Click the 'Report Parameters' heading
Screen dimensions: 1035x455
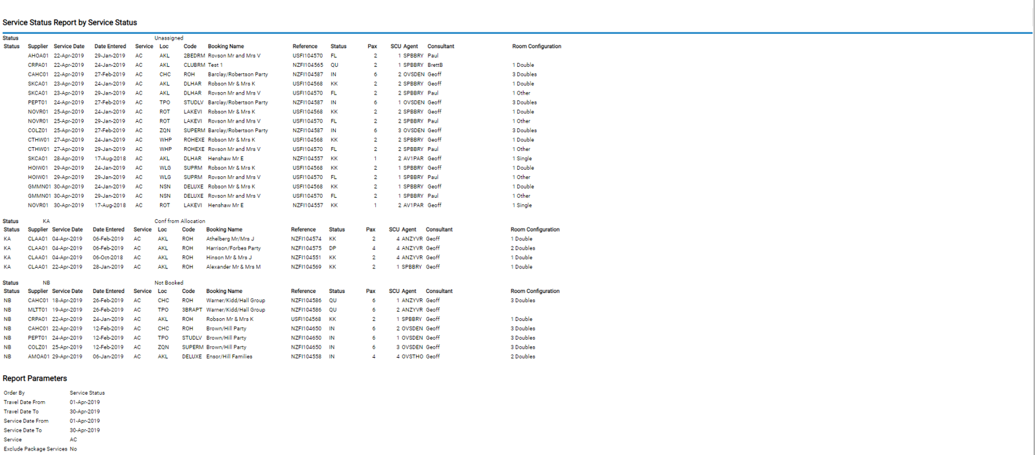pyautogui.click(x=35, y=379)
